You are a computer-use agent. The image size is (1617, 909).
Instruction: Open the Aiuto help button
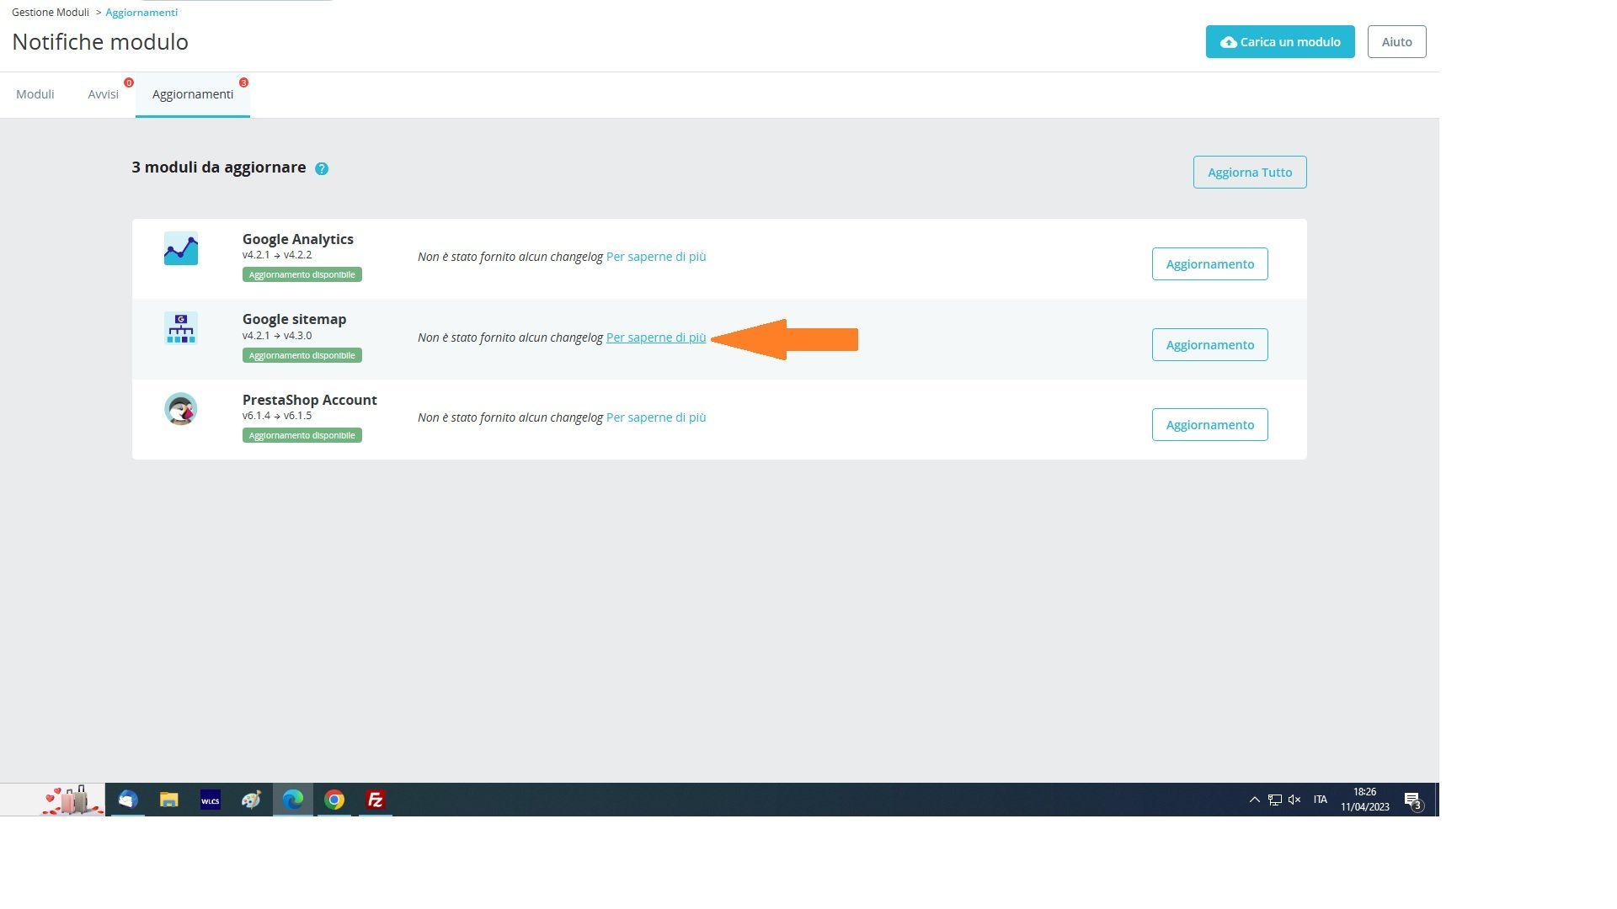tap(1397, 41)
